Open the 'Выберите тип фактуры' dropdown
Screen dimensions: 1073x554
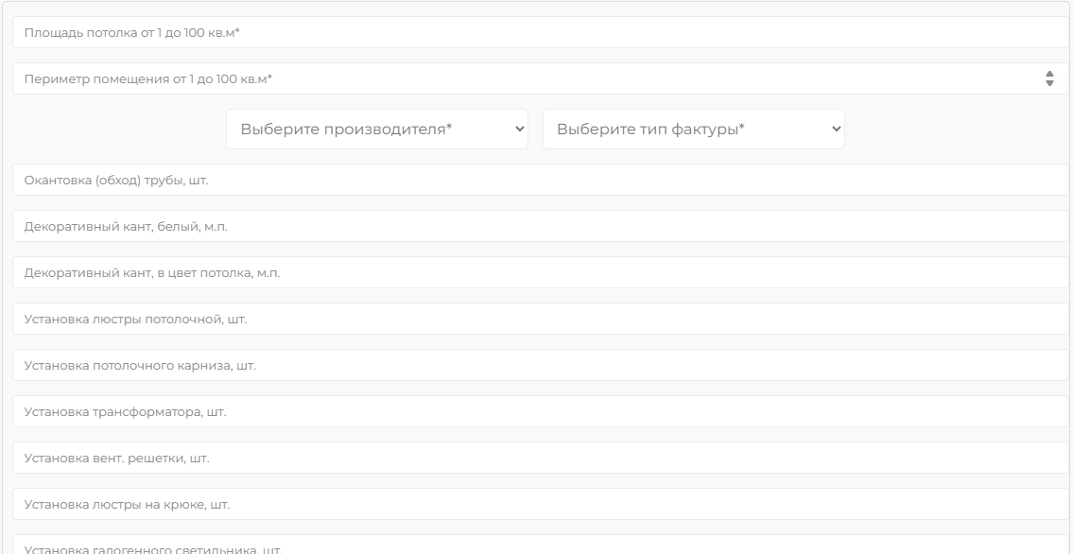pos(693,130)
